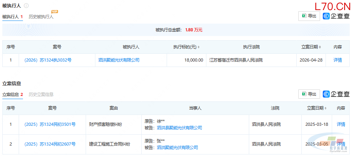Click total amount 1.80 万元

pyautogui.click(x=194, y=30)
